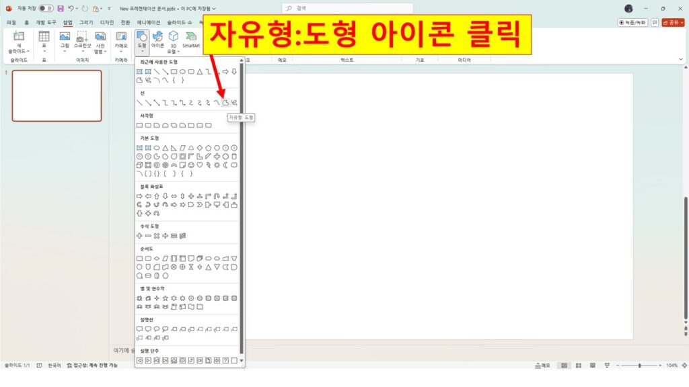This screenshot has width=689, height=387.
Task: Pick the trapezoid basic shape
Action: point(191,148)
